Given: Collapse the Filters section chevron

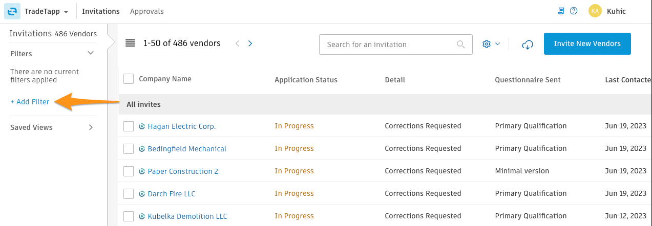Looking at the screenshot, I should [91, 53].
